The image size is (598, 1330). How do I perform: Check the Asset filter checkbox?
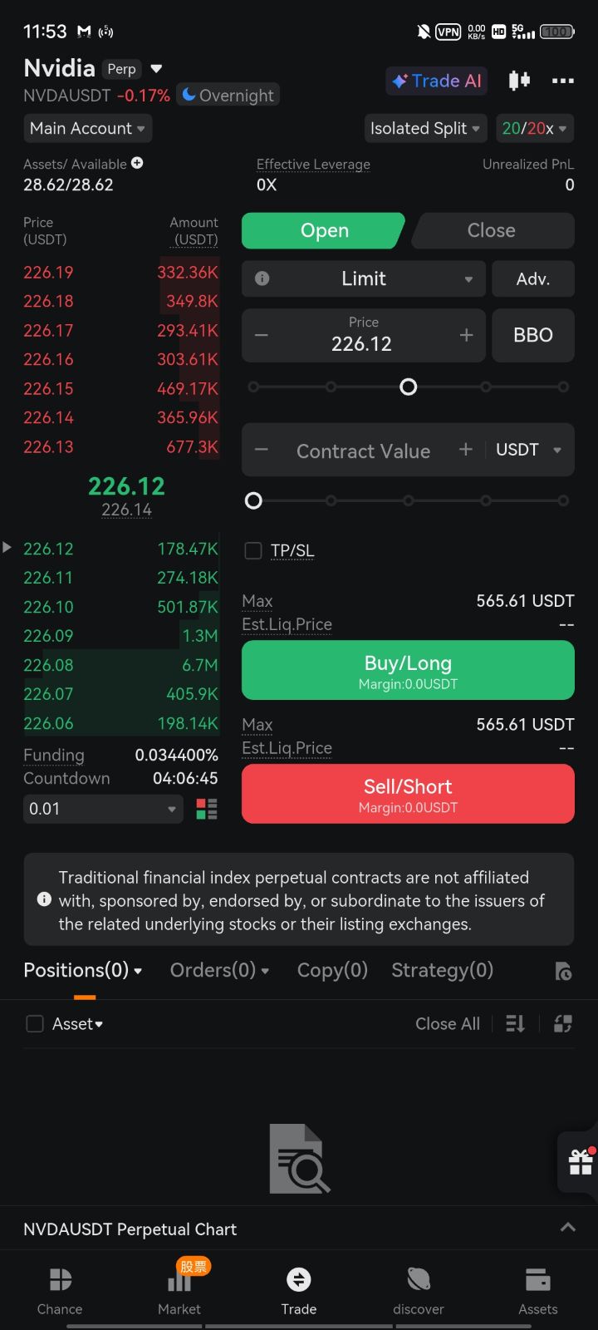35,1024
